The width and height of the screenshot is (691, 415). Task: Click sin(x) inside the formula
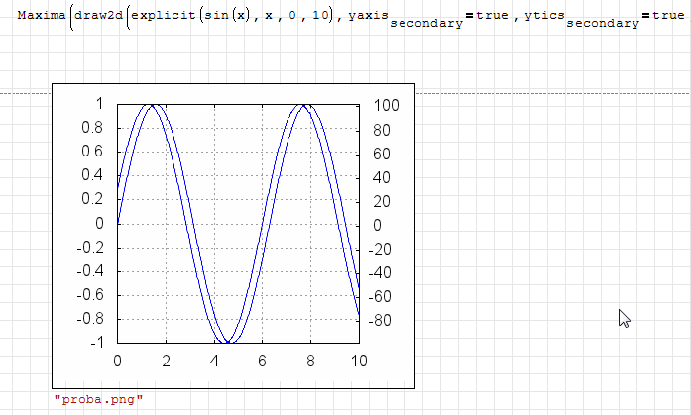[x=228, y=17]
